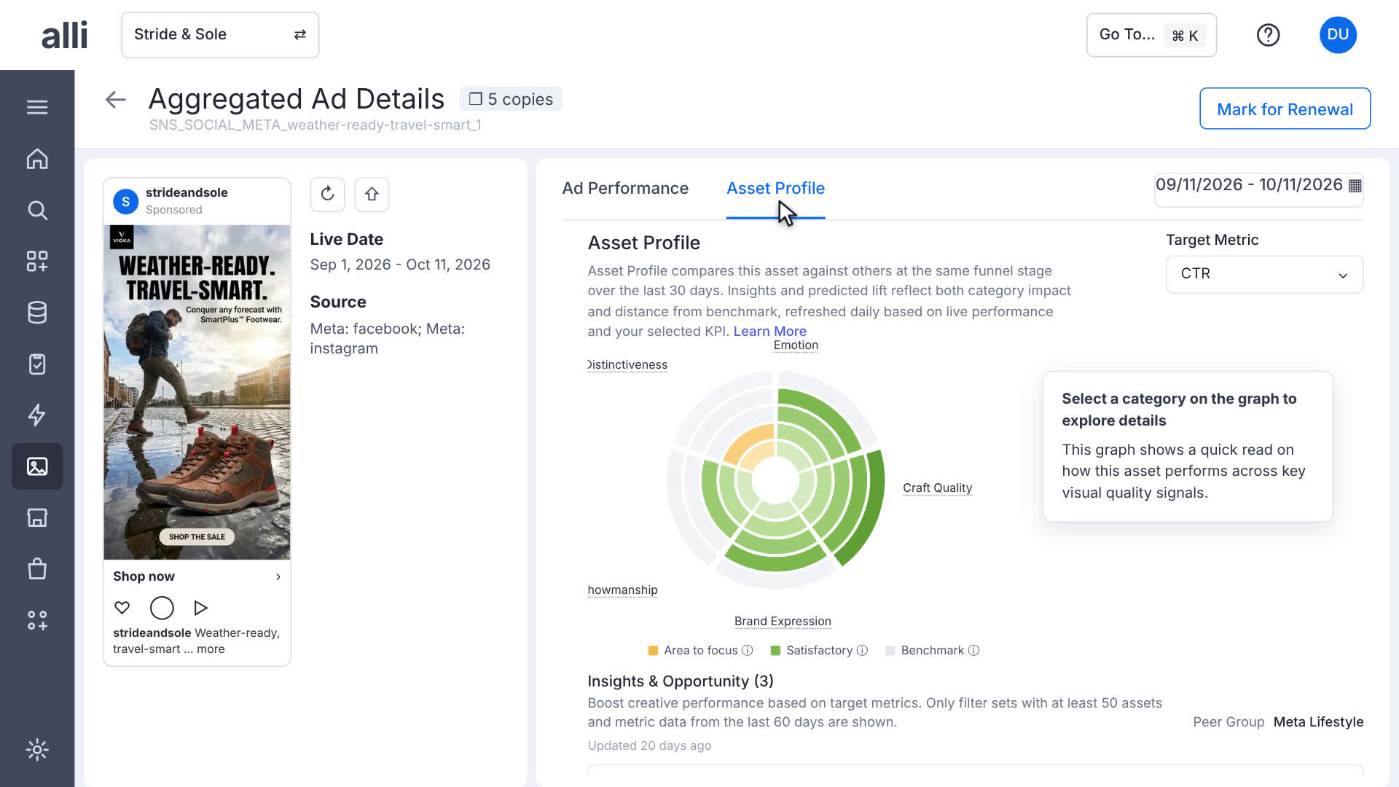Screen dimensions: 1399x787
Task: Click the back arrow beside Aggregated Ad Details
Action: point(116,99)
